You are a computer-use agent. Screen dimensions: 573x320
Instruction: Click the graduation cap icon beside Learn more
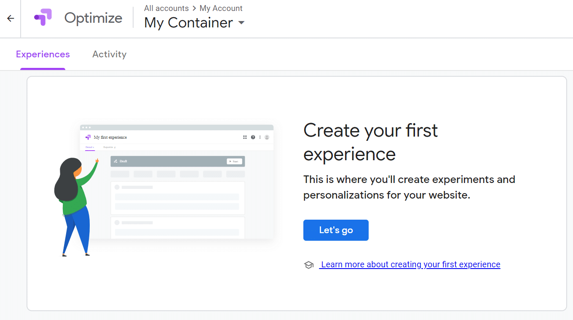[309, 265]
